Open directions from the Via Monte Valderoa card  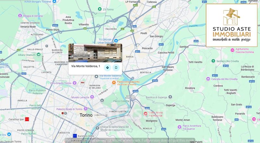(x=108, y=68)
